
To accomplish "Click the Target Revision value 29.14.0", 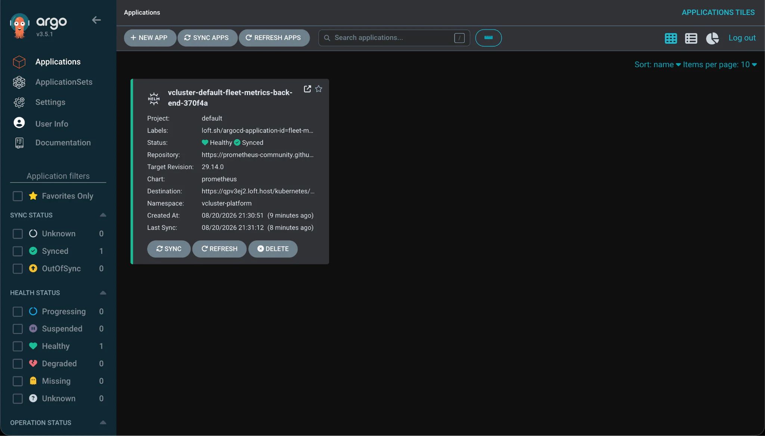I will tap(213, 167).
